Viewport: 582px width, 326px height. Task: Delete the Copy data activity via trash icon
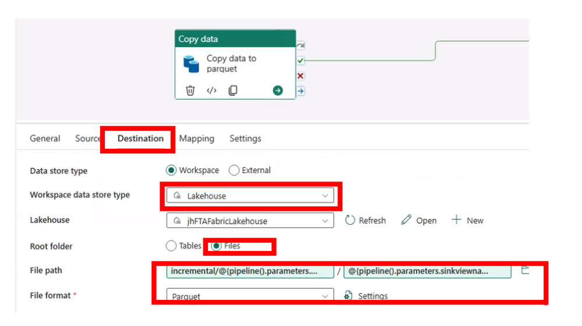point(190,90)
